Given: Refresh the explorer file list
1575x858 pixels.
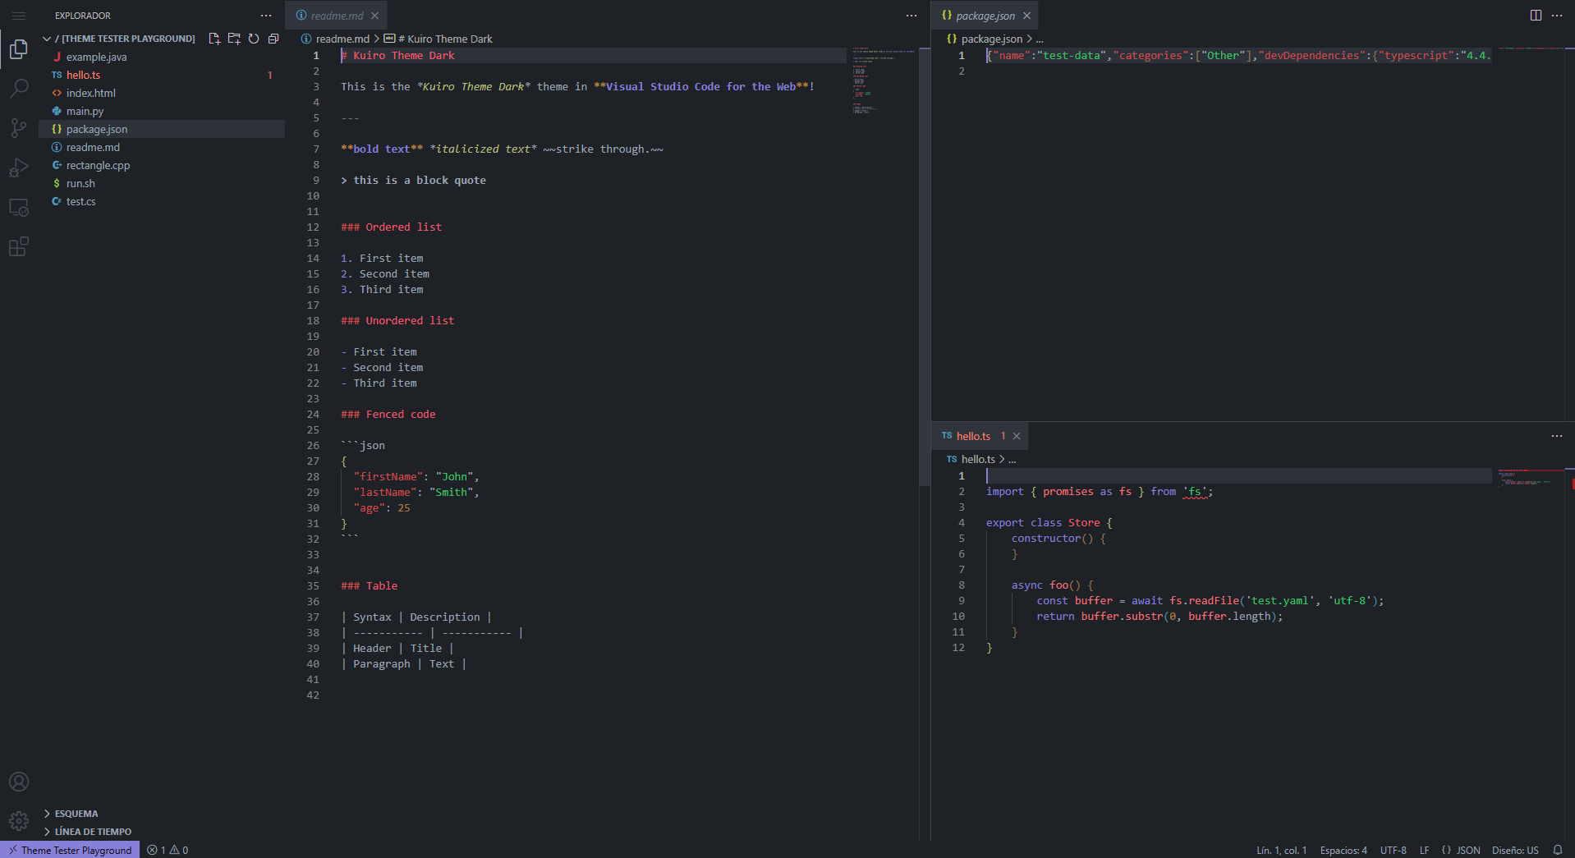Looking at the screenshot, I should click(254, 39).
